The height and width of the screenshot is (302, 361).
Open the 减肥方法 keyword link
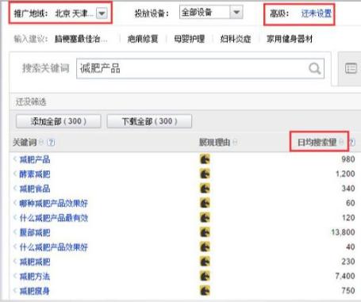[x=35, y=277]
